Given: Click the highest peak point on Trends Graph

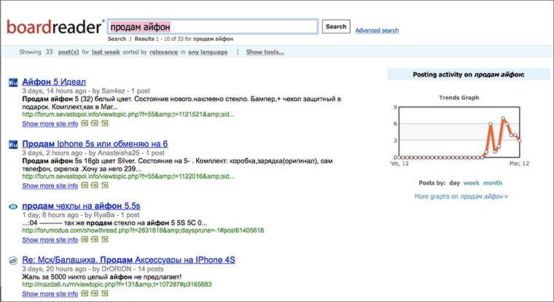Looking at the screenshot, I should point(503,118).
